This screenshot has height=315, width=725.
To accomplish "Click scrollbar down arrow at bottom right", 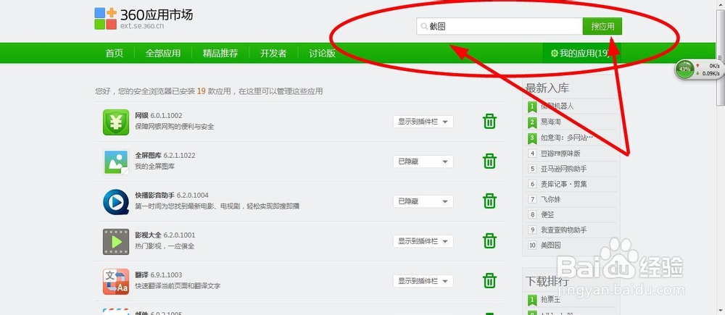I will (x=721, y=311).
